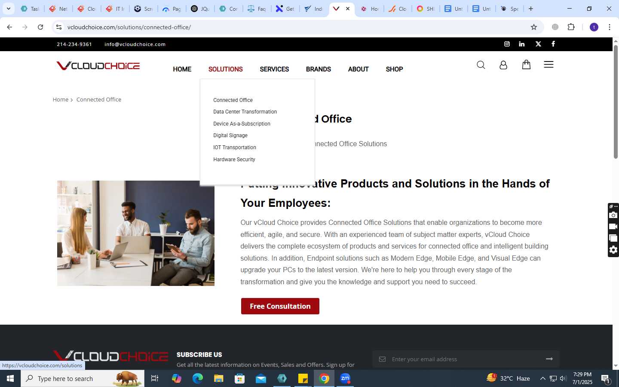Click the Windows taskbar search box

[83, 378]
